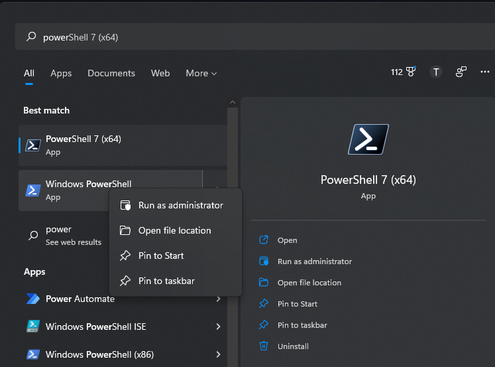Click Open in the details pane
495x367 pixels.
(287, 240)
